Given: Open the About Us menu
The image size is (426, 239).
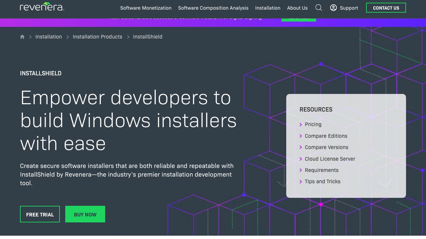Looking at the screenshot, I should point(298,8).
